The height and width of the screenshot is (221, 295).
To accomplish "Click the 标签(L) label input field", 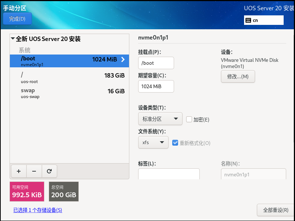I will pos(169,174).
